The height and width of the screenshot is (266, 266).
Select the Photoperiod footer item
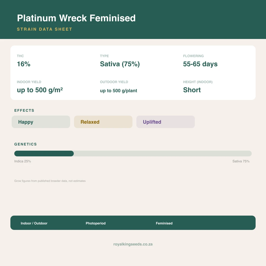point(96,223)
